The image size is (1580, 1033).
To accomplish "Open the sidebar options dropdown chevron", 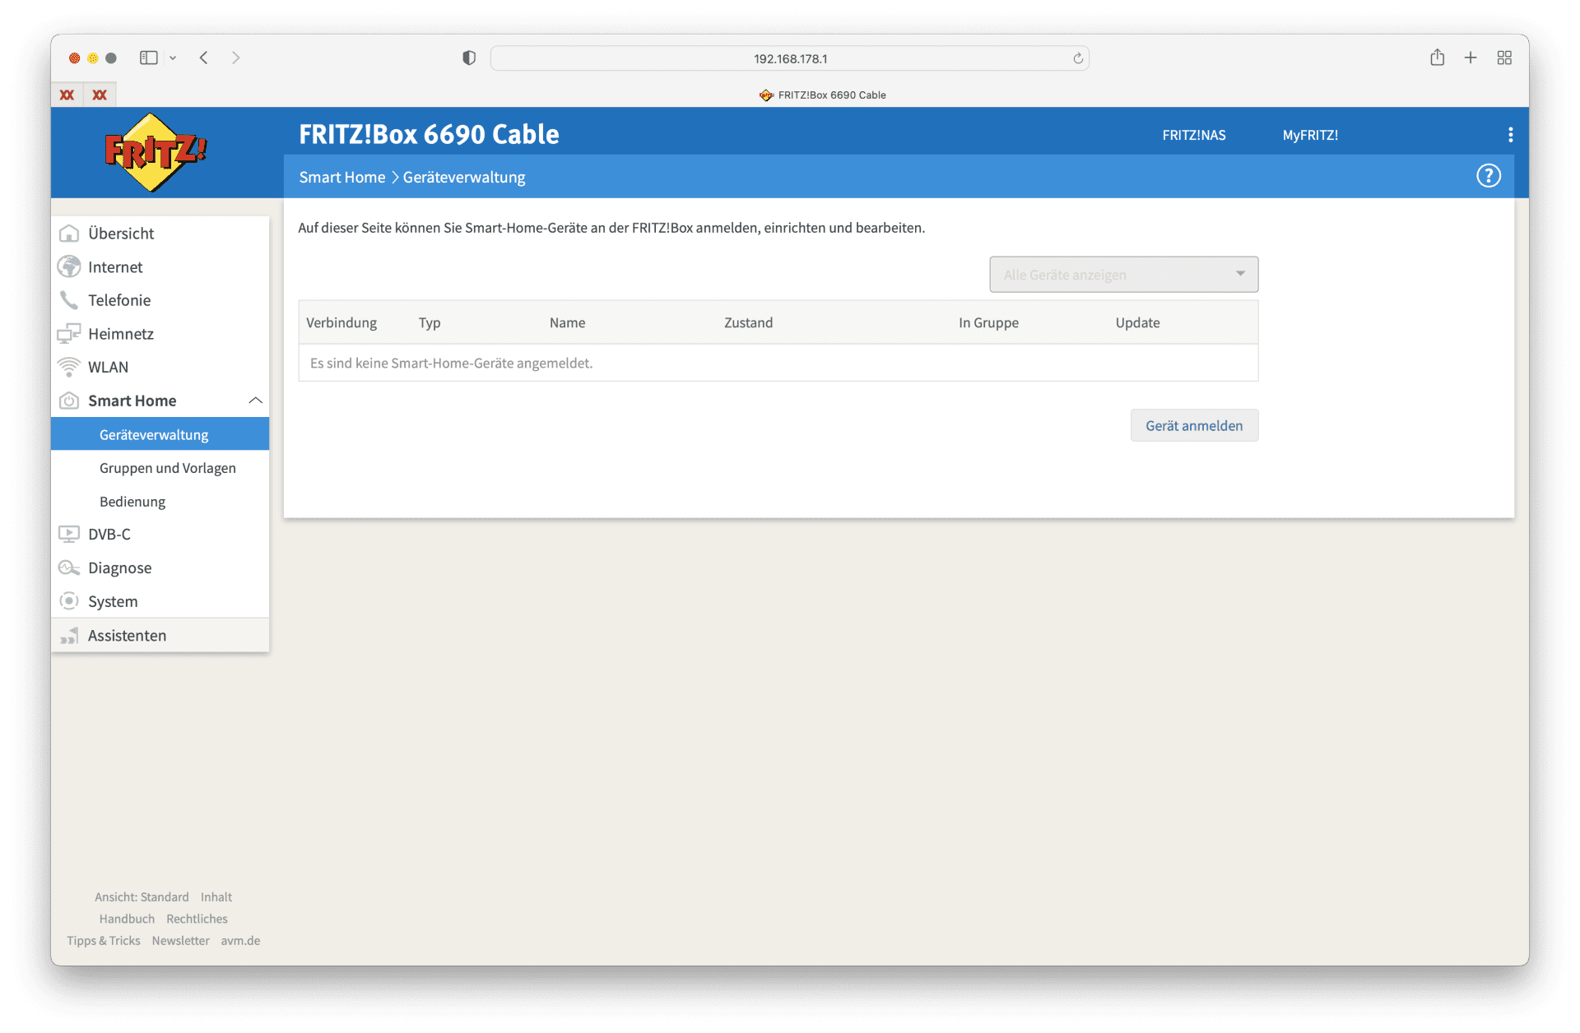I will pos(173,58).
